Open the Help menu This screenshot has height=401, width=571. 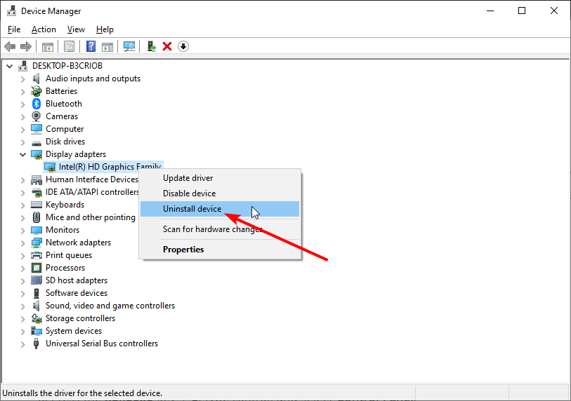105,29
